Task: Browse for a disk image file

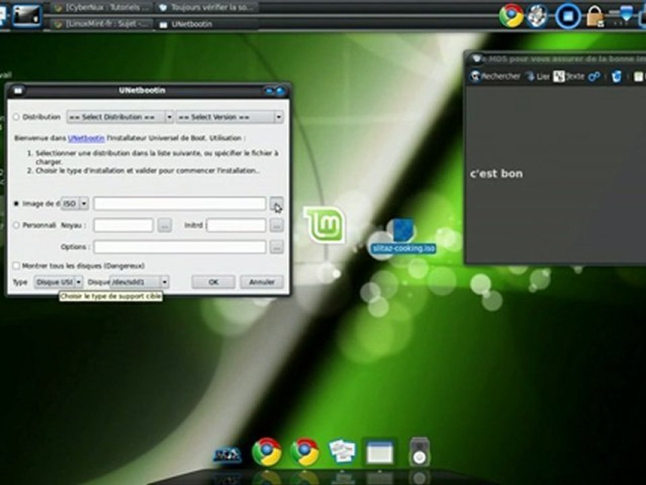Action: (277, 203)
